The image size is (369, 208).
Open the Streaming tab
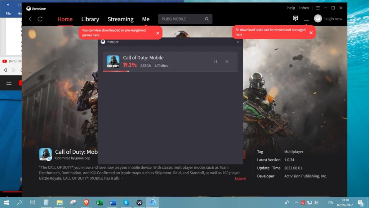click(x=120, y=19)
